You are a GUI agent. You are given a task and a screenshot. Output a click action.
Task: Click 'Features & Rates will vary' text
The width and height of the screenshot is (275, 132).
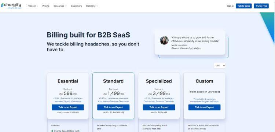203,125
